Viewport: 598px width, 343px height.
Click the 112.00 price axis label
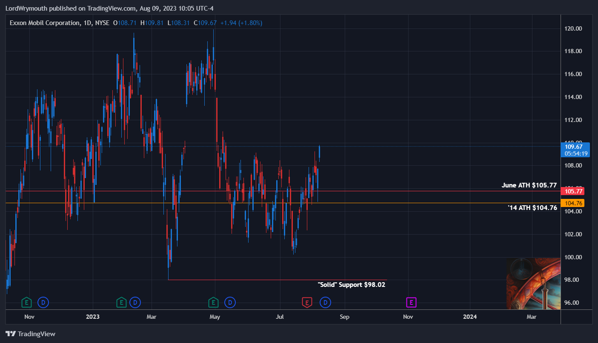572,120
